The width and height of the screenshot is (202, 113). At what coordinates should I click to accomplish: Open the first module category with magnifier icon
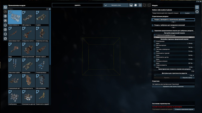tap(5, 7)
